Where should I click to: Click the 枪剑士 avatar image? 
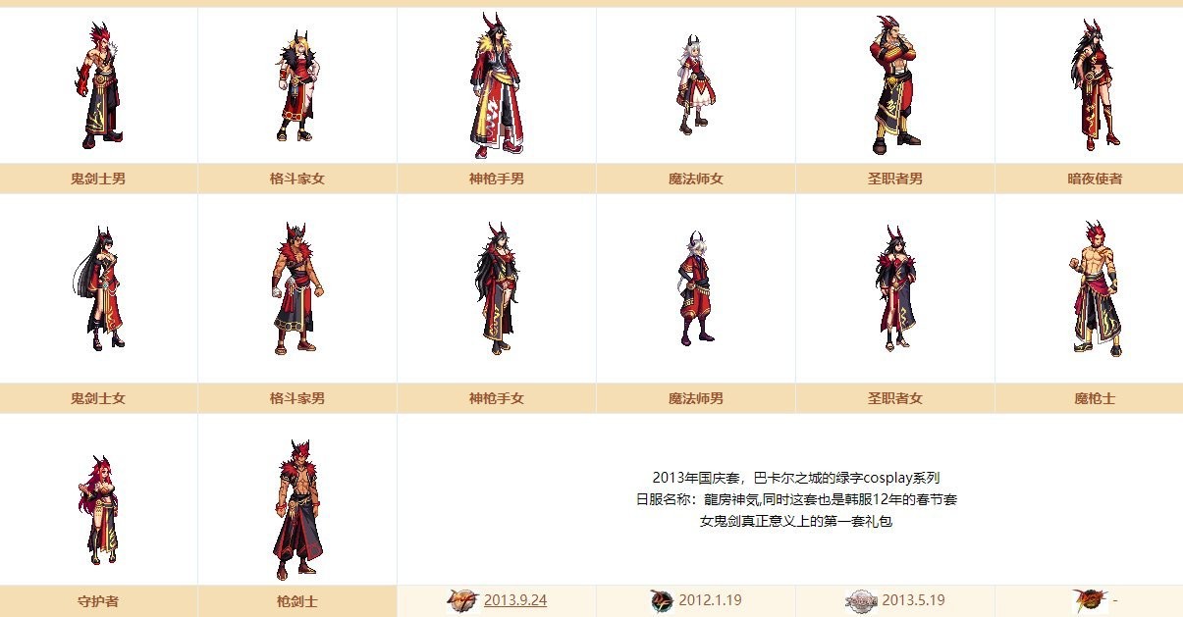[x=296, y=510]
